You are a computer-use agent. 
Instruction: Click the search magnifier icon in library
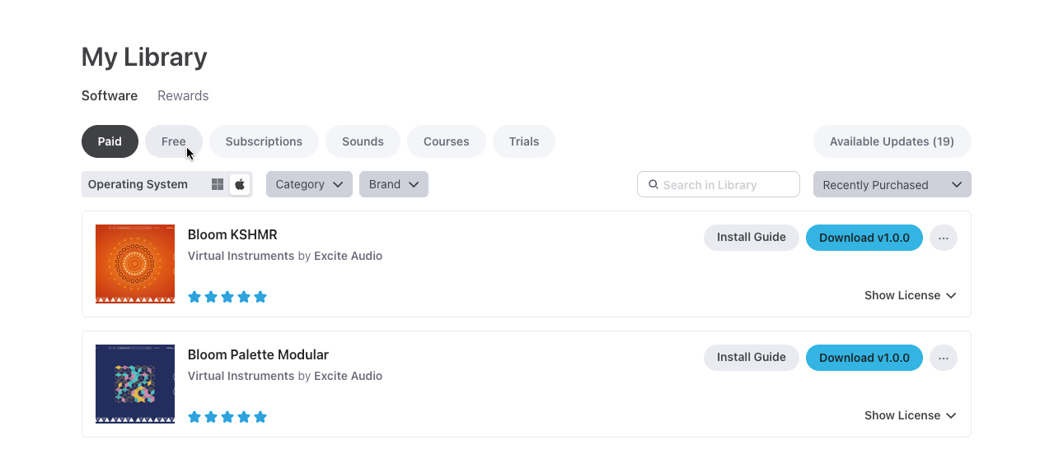tap(653, 185)
